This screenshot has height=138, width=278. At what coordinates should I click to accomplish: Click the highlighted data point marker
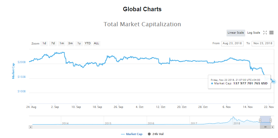[x=274, y=82]
